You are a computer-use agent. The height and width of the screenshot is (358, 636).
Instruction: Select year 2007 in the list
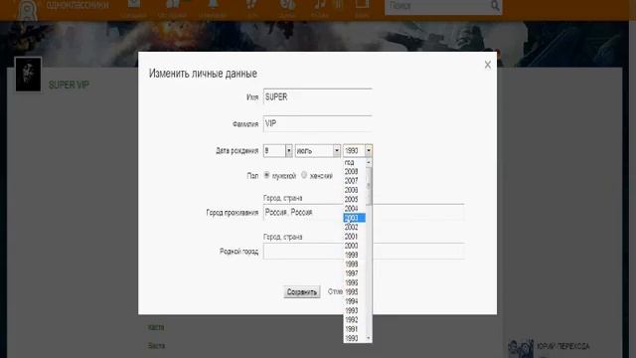(x=354, y=181)
